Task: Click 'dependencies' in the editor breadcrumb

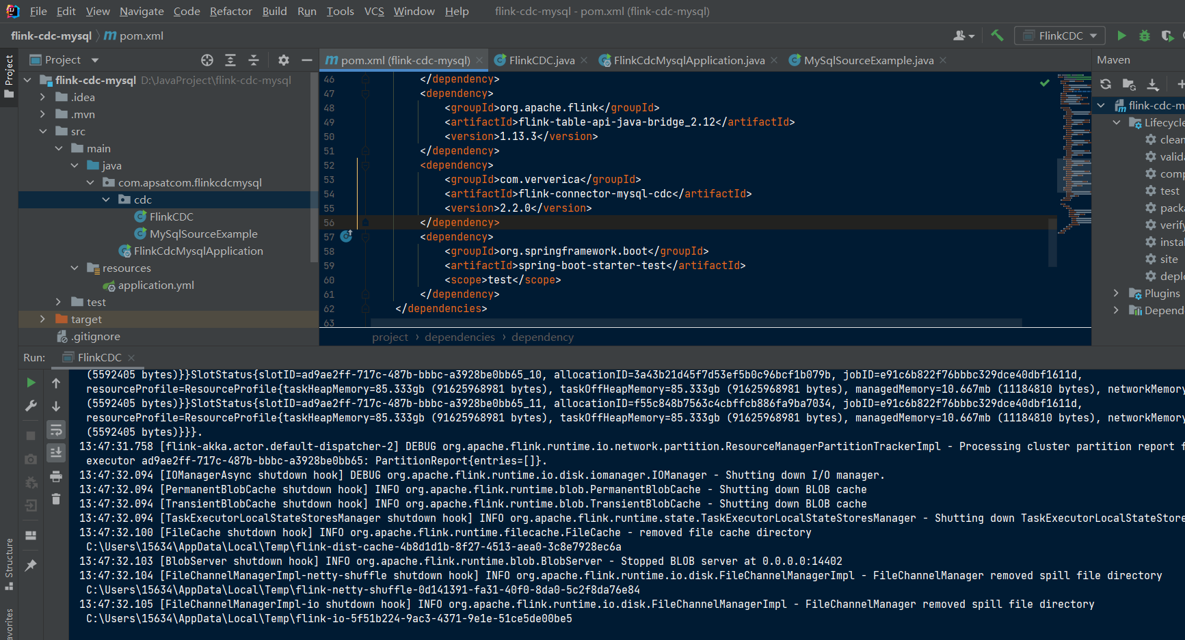Action: coord(460,337)
